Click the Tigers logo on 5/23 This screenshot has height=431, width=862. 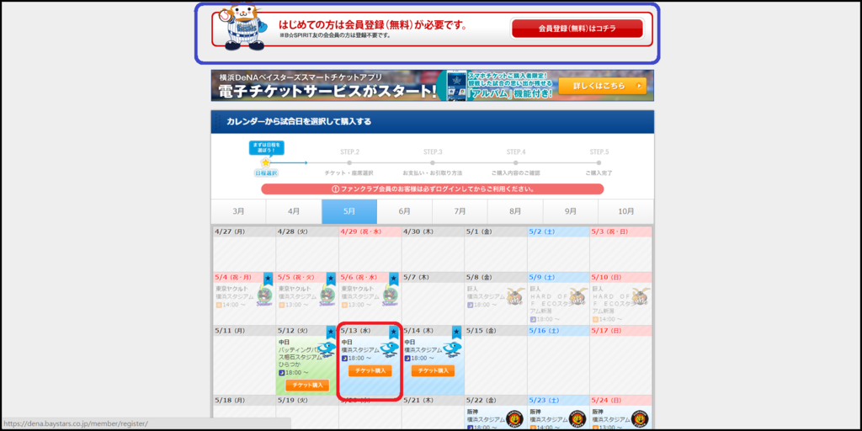[x=578, y=418]
